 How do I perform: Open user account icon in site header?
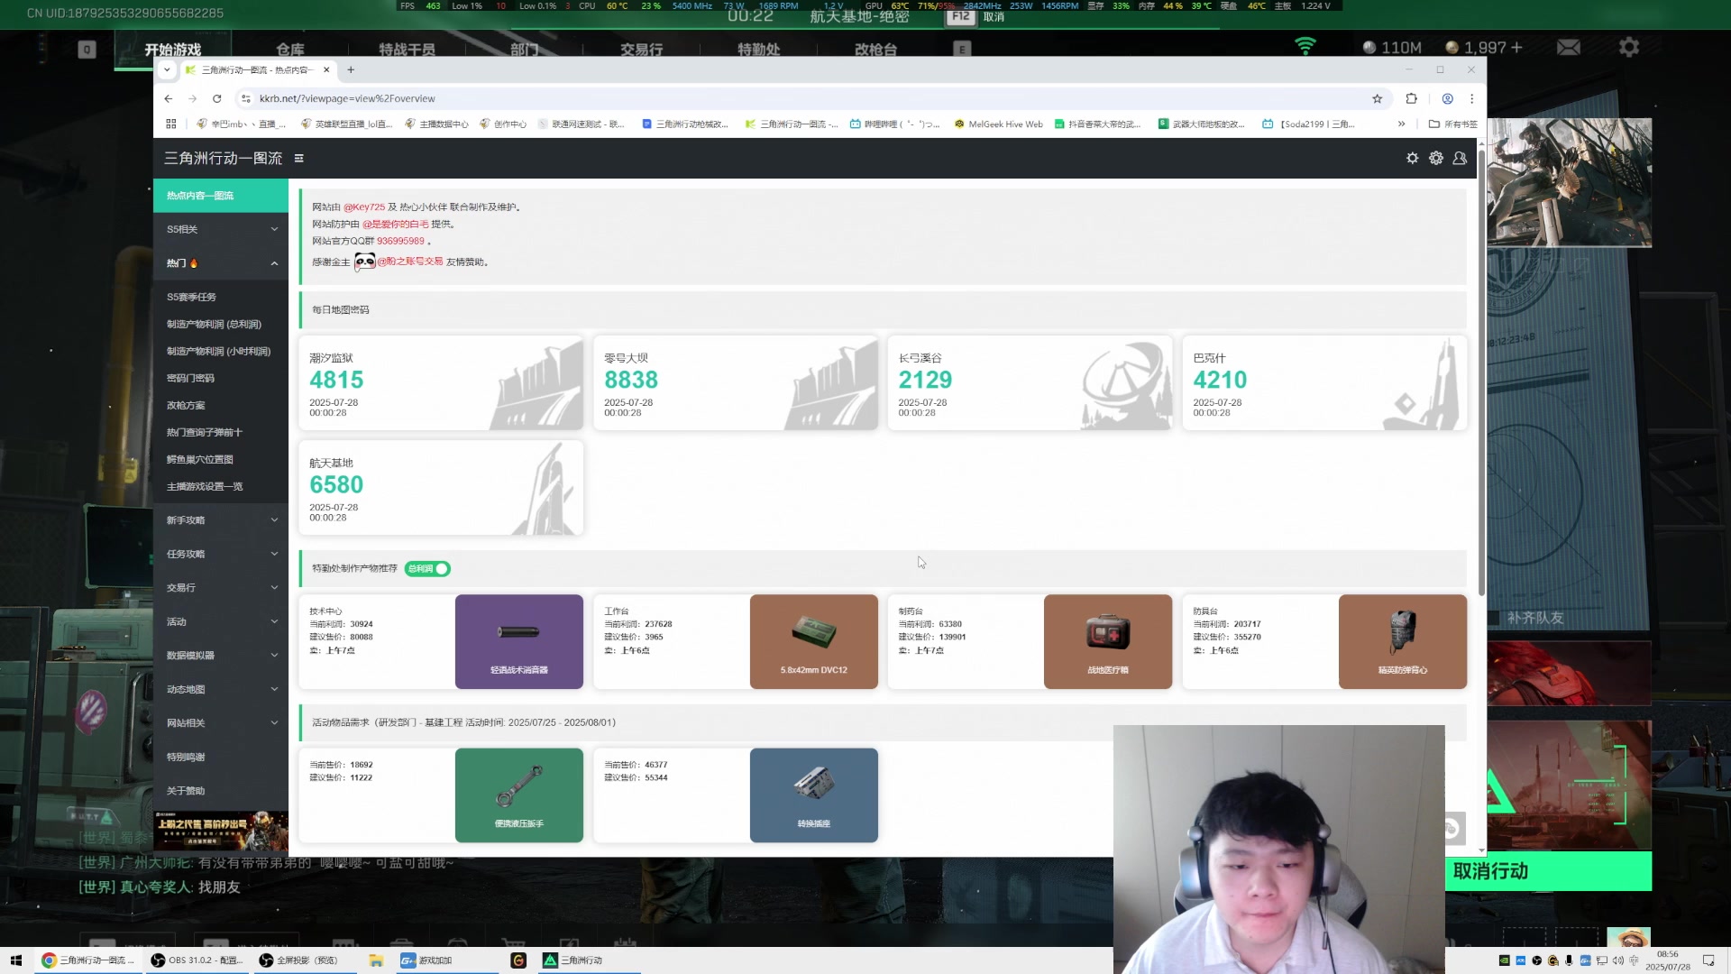(x=1460, y=158)
